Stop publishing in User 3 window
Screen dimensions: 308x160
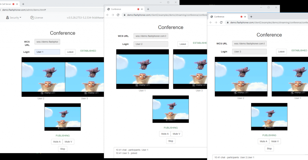(x=269, y=149)
